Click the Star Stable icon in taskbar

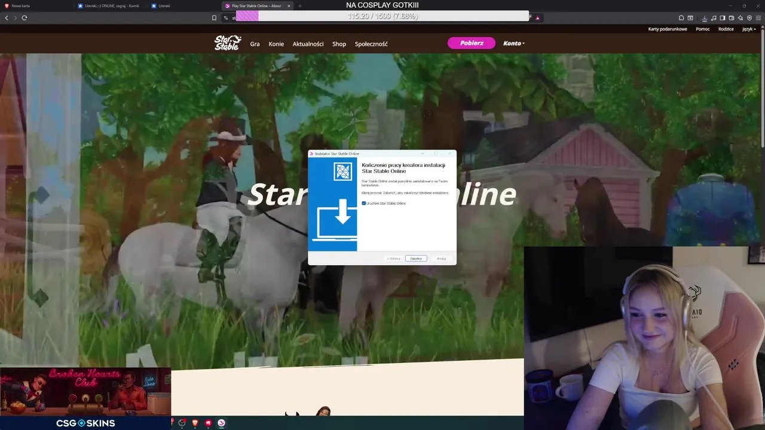pyautogui.click(x=221, y=423)
